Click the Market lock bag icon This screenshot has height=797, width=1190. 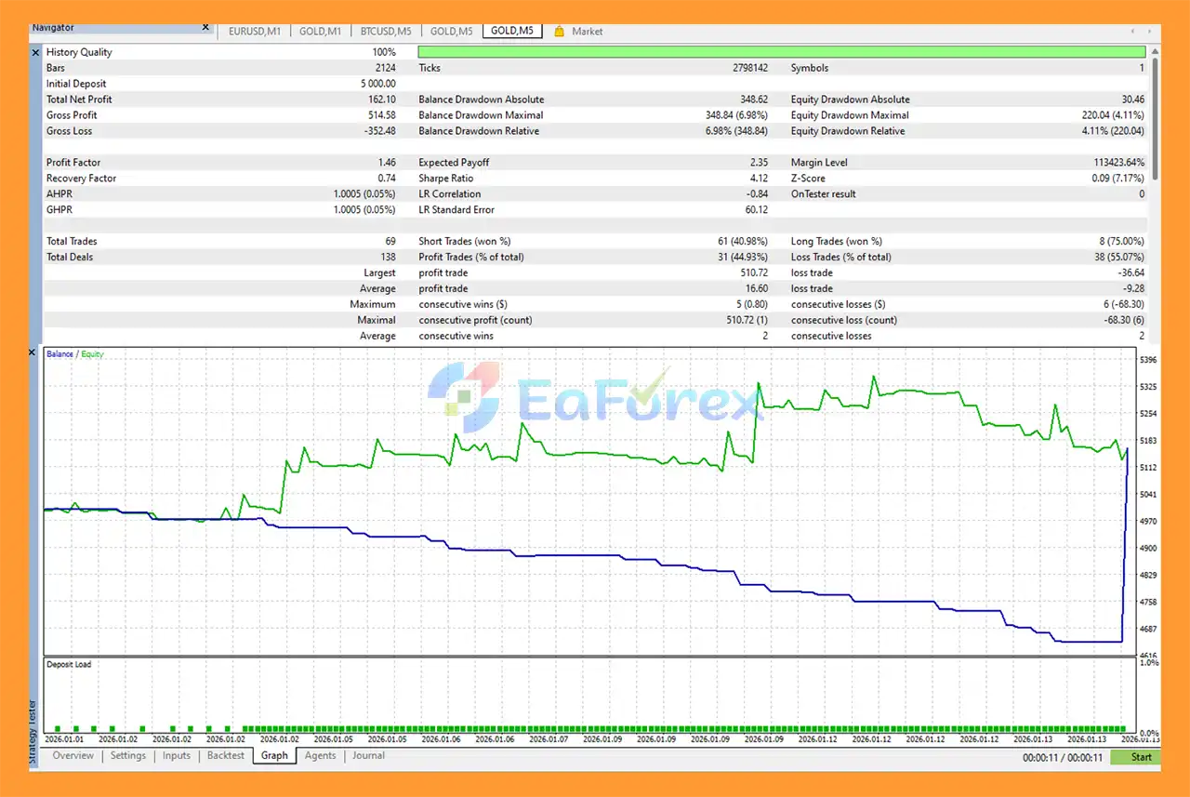tap(559, 31)
